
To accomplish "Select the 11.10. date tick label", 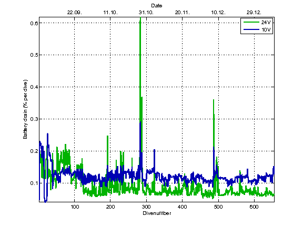I will pos(110,13).
